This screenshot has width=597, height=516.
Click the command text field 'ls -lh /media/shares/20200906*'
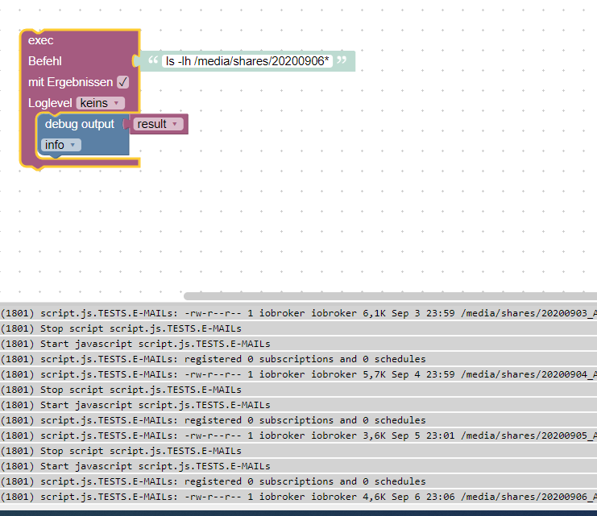pos(247,61)
